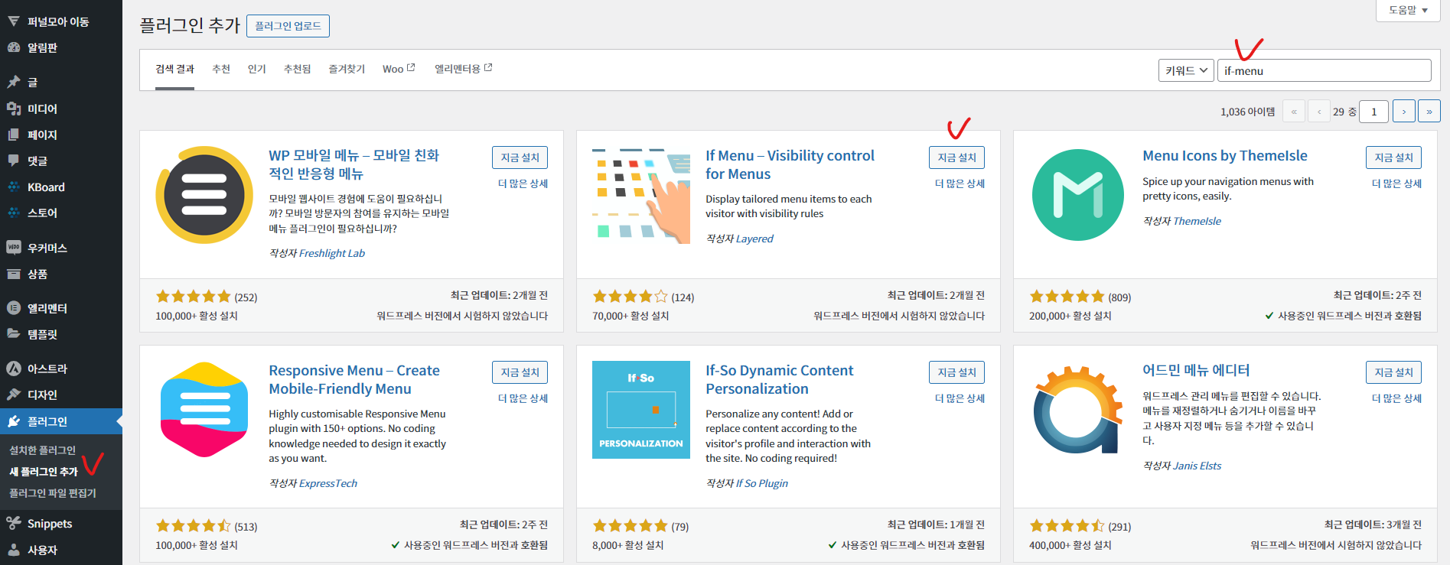Viewport: 1450px width, 565px height.
Task: Switch to the 추천 tab
Action: click(221, 69)
